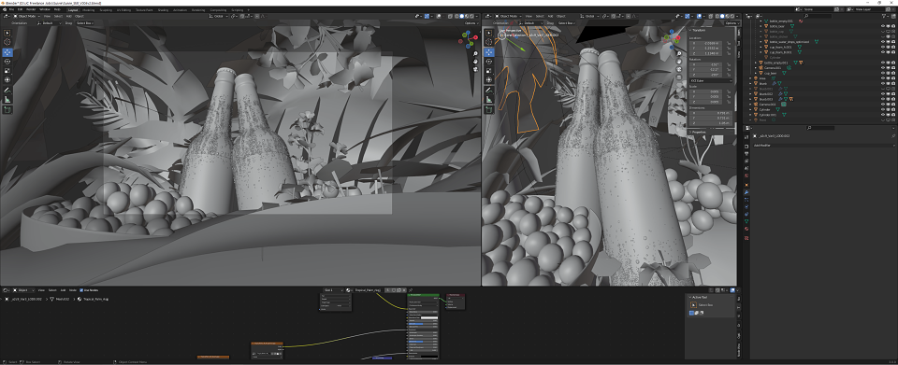The width and height of the screenshot is (898, 365).
Task: Toggle visibility eye for Area object
Action: point(882,78)
